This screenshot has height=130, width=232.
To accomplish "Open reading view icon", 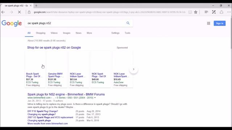I will tap(190, 12).
